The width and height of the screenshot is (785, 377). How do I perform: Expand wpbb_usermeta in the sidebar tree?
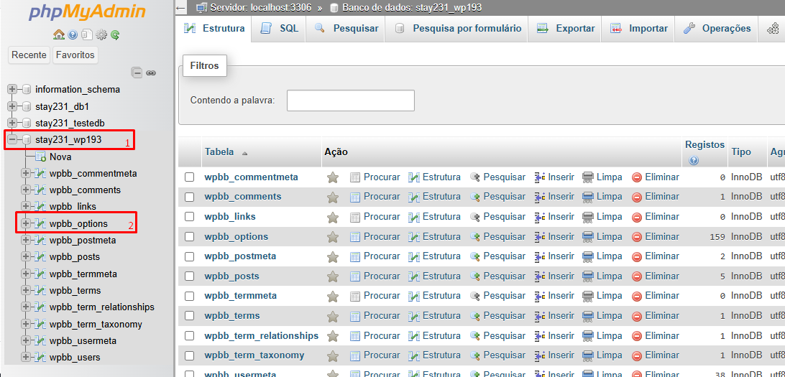(x=26, y=341)
